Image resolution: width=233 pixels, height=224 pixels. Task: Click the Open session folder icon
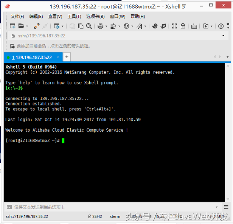click(21, 26)
